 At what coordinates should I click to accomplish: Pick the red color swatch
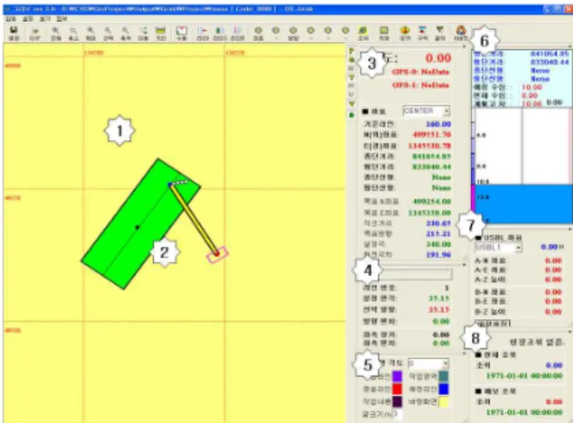click(x=397, y=389)
